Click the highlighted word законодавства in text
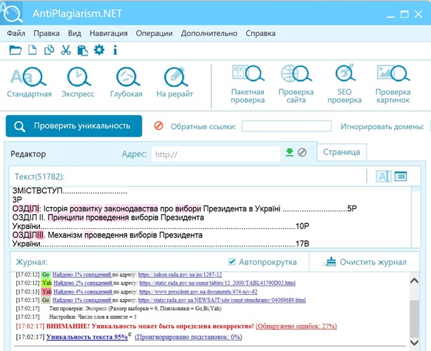 [x=131, y=209]
